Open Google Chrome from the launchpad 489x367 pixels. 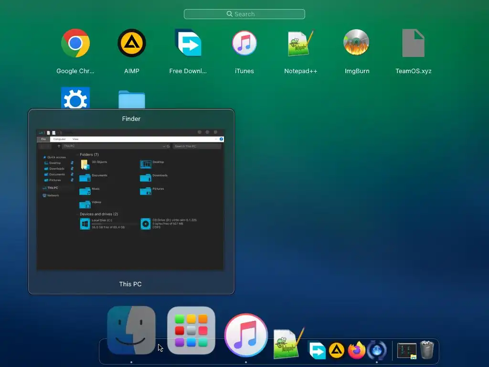click(75, 43)
